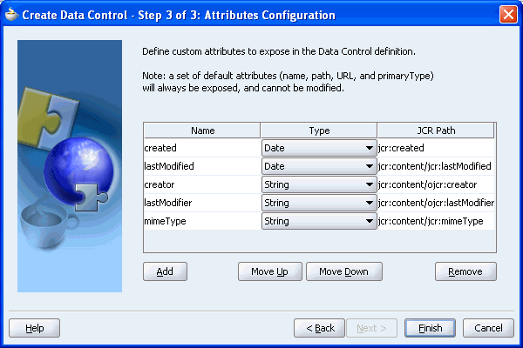Close the Create Data Control dialog

(x=508, y=15)
